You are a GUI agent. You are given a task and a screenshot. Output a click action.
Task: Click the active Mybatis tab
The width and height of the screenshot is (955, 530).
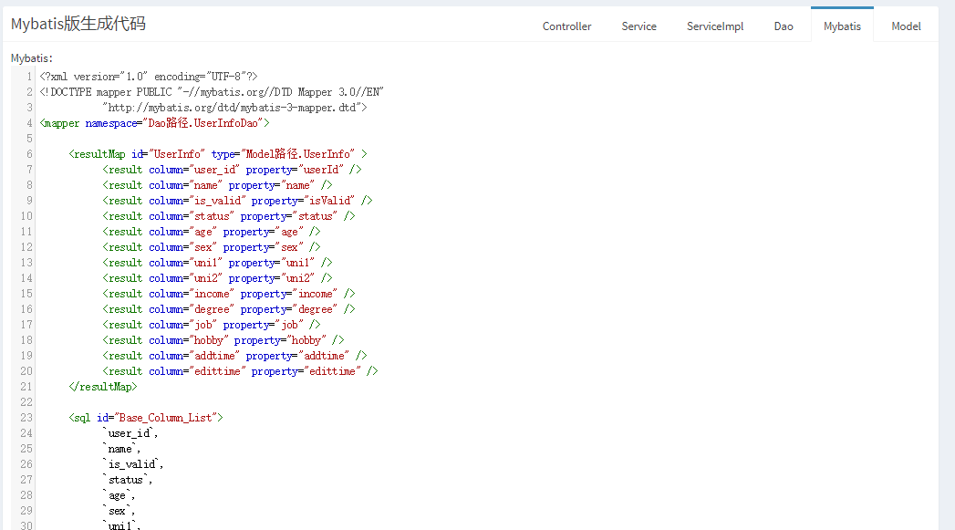coord(841,26)
